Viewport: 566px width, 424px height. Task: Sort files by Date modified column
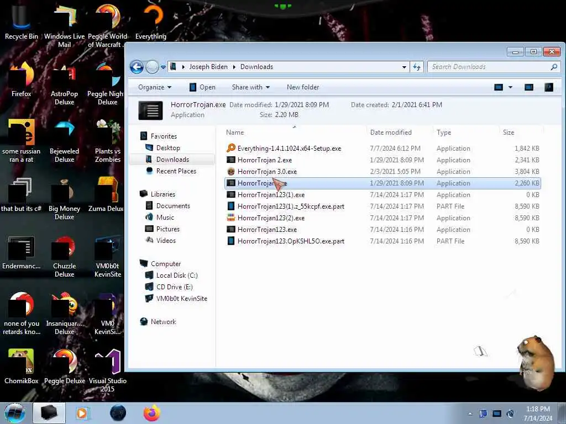coord(391,132)
